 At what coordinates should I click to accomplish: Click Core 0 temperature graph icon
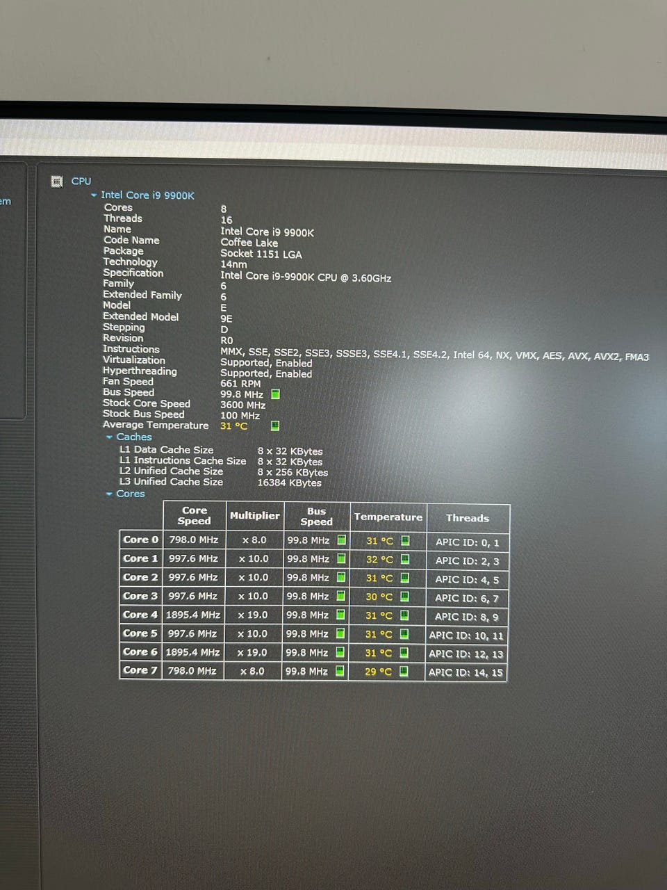click(405, 540)
